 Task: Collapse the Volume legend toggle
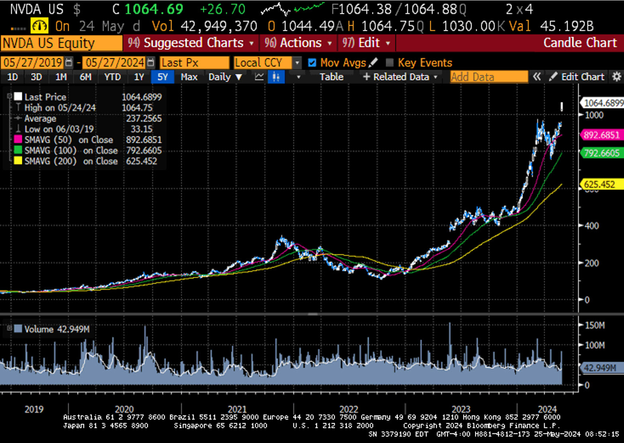pyautogui.click(x=9, y=328)
